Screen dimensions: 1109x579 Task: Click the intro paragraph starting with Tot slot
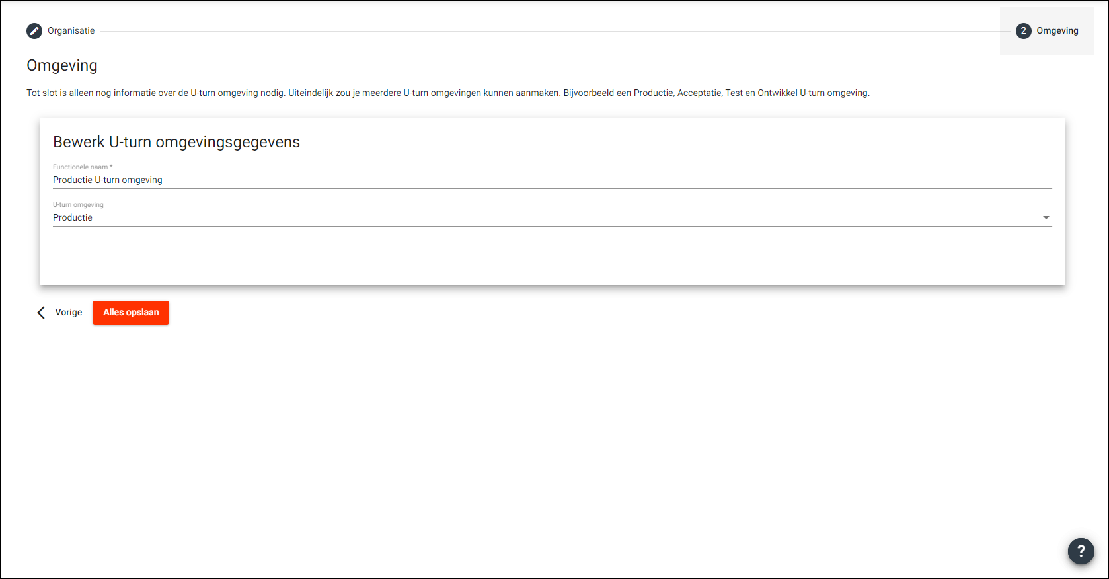[x=447, y=93]
